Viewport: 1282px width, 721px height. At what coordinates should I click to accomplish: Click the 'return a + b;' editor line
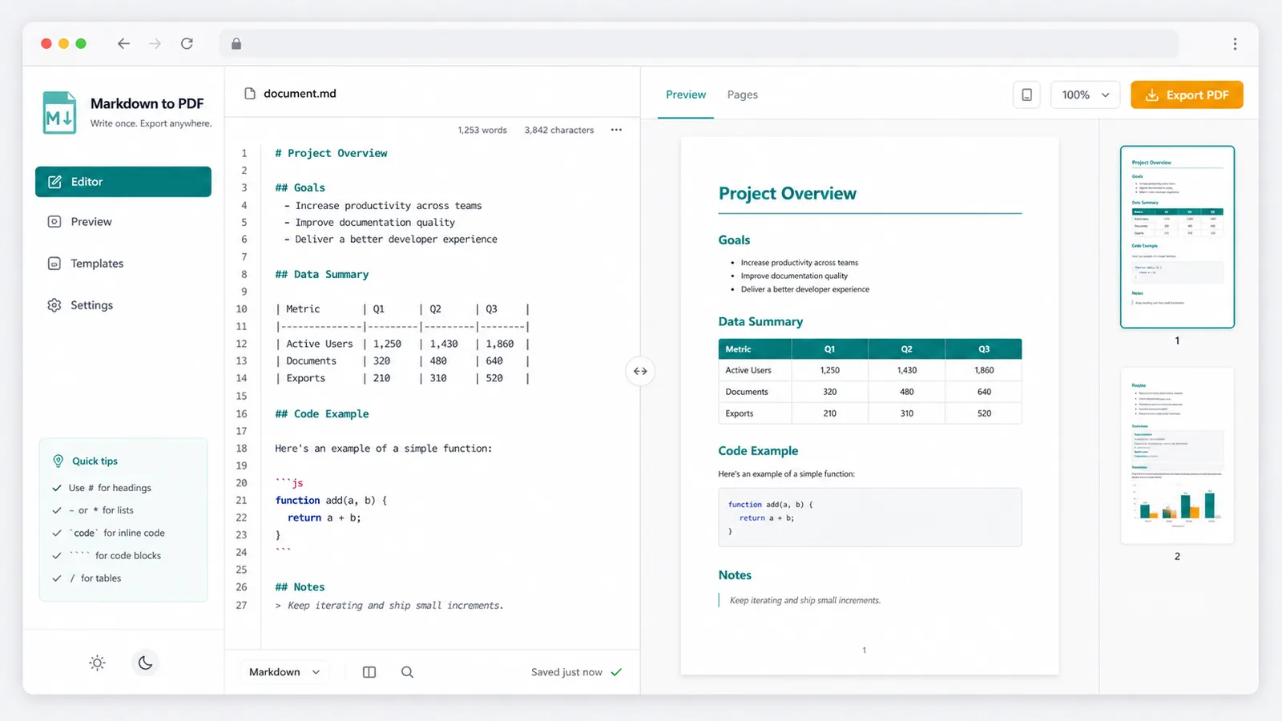(325, 518)
